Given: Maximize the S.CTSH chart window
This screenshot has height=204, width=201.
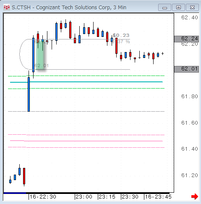Looking at the screenshot, I should [178, 8].
